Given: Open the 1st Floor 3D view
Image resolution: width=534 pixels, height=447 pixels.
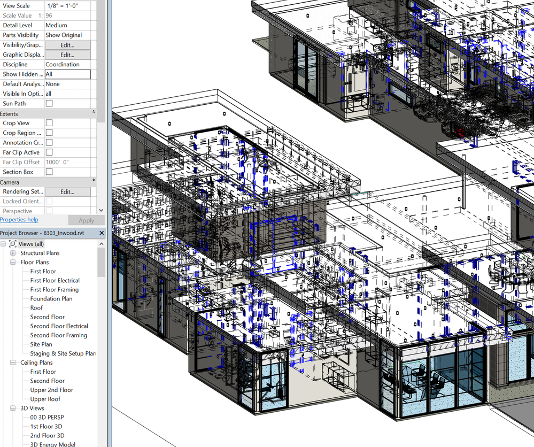Looking at the screenshot, I should (x=46, y=427).
